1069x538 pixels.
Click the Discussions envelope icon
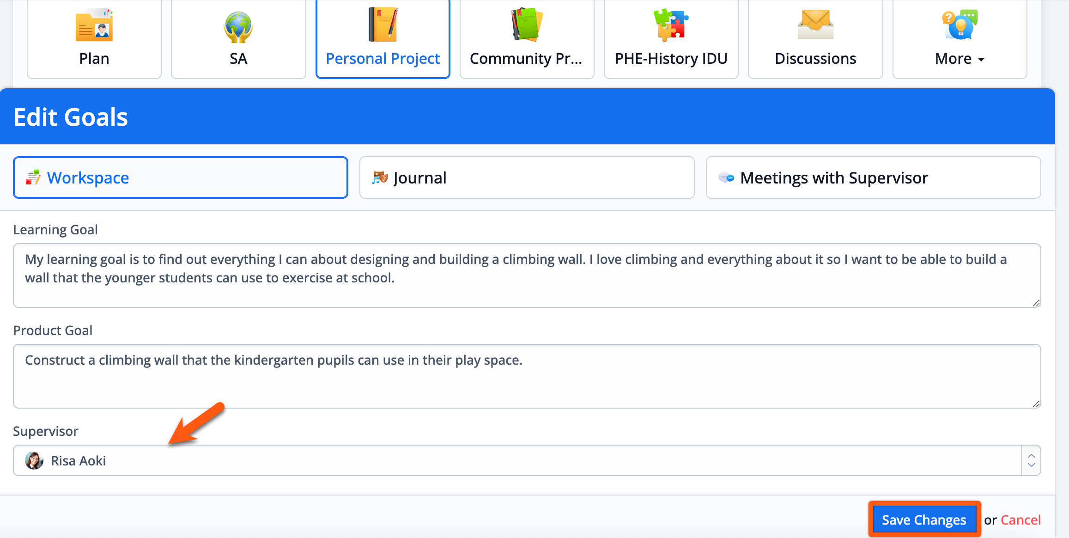pyautogui.click(x=815, y=24)
